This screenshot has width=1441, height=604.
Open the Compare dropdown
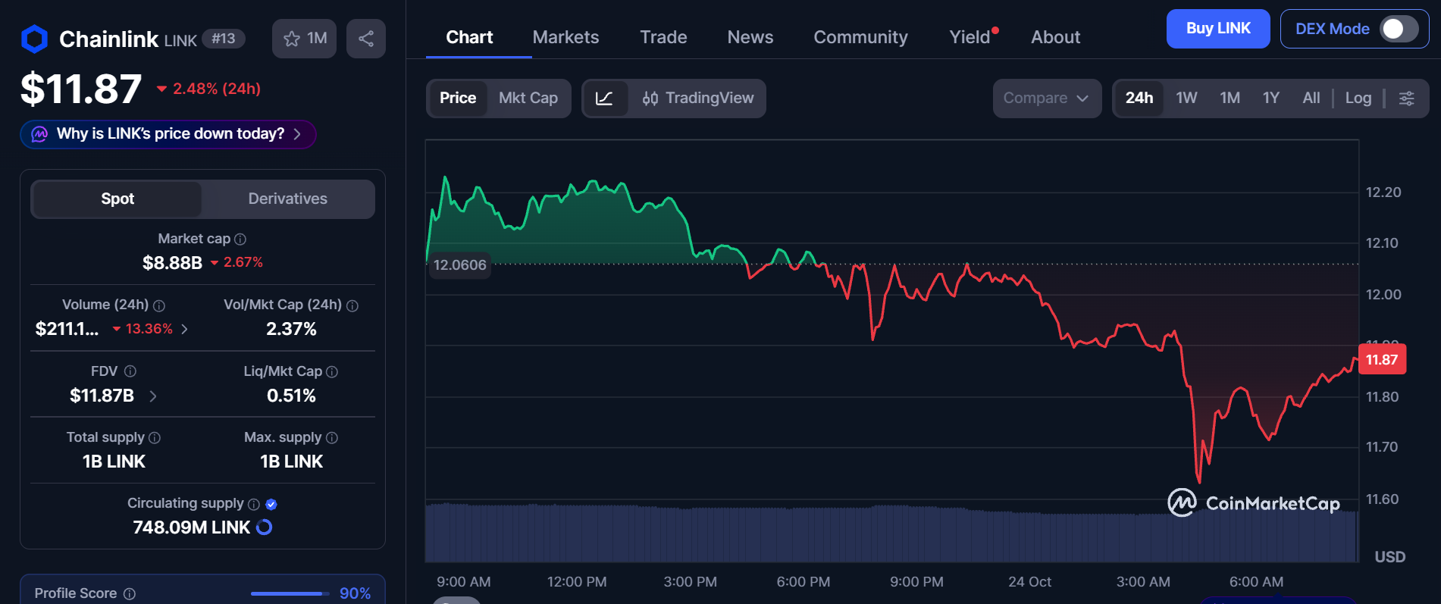point(1047,99)
